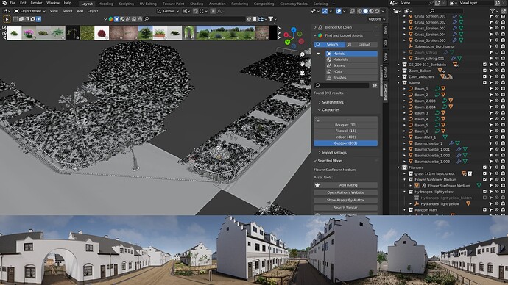The height and width of the screenshot is (285, 508).
Task: Choose Materials asset type icon in asset bar
Action: tap(122, 19)
